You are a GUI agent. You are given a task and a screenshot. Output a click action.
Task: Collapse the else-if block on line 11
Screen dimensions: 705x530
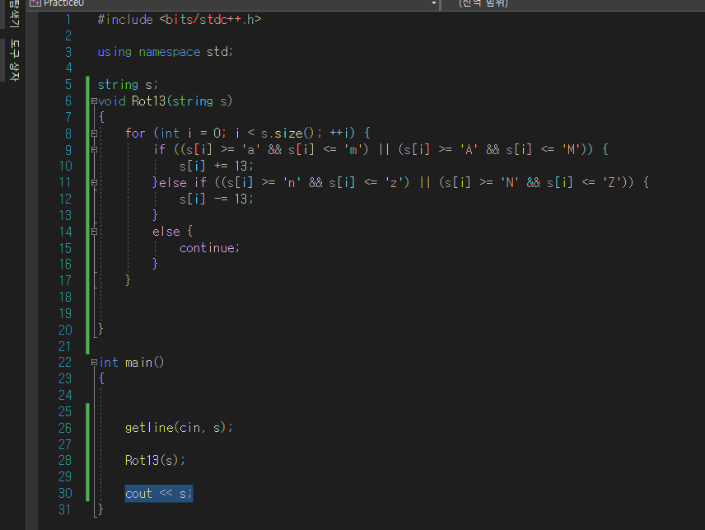(95, 183)
